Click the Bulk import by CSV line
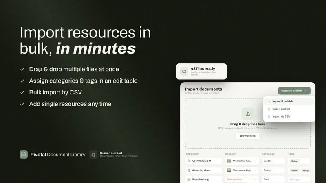The width and height of the screenshot is (326, 183). click(x=55, y=92)
